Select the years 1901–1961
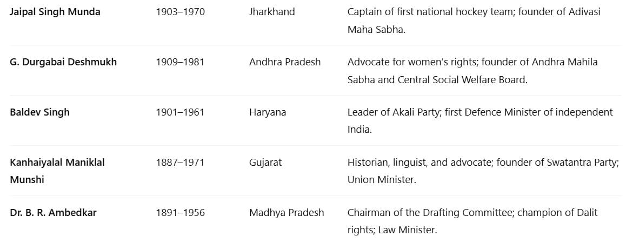The height and width of the screenshot is (243, 626). [x=180, y=112]
